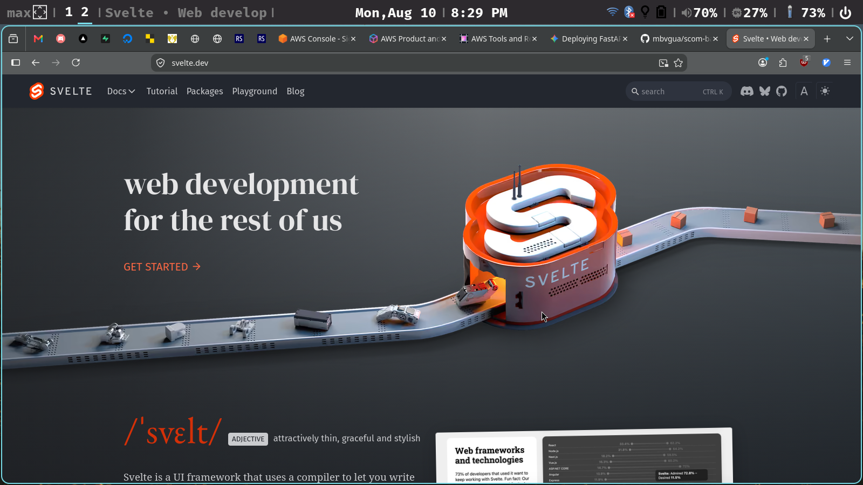Click the Mon, Aug 10 date
This screenshot has height=485, width=863.
click(x=395, y=13)
